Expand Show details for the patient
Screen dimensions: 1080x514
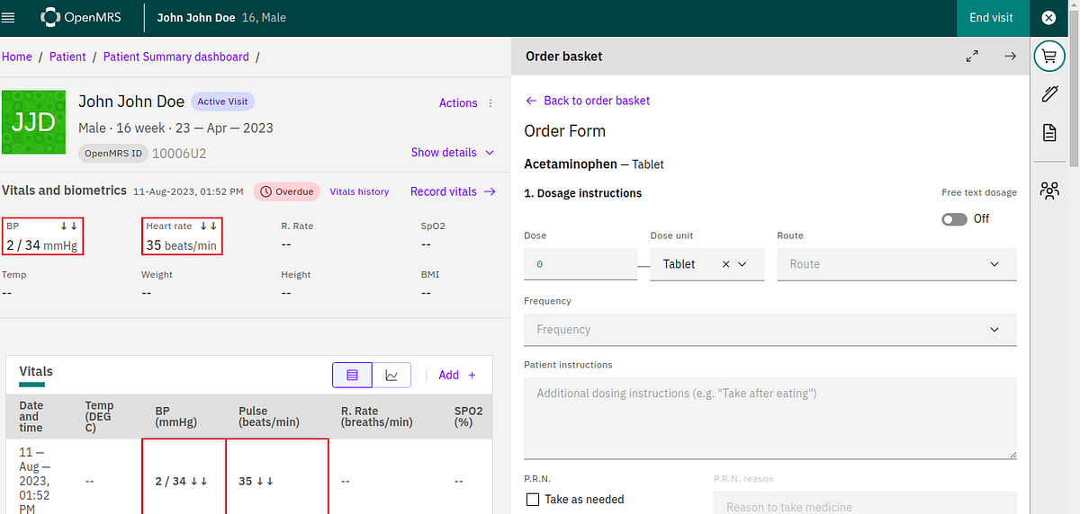point(453,153)
